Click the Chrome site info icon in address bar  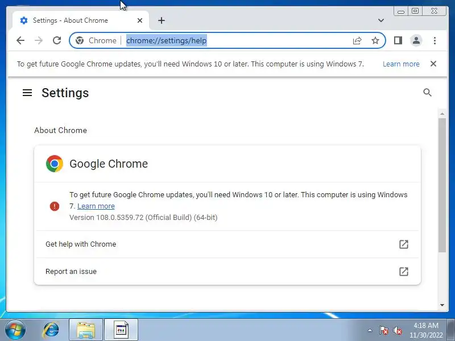pos(80,40)
